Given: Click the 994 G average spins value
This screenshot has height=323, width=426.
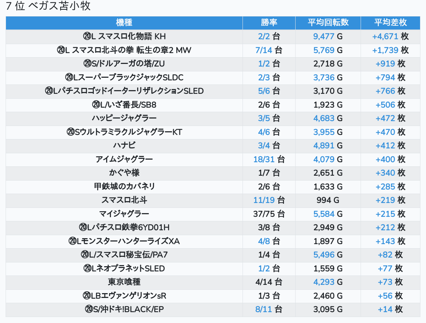Looking at the screenshot, I should (x=328, y=200).
